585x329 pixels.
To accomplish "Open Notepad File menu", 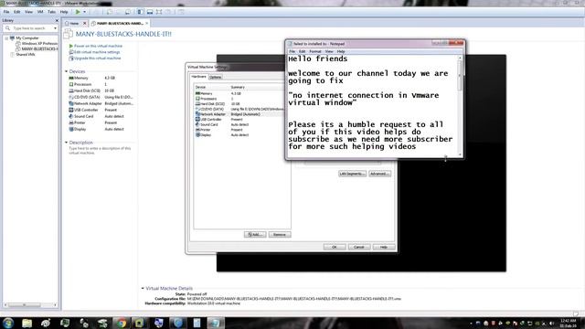I will (x=292, y=51).
